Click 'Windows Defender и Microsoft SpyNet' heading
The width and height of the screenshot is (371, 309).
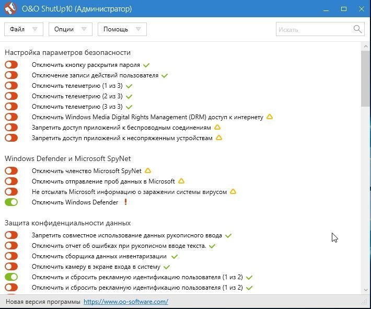(68, 158)
